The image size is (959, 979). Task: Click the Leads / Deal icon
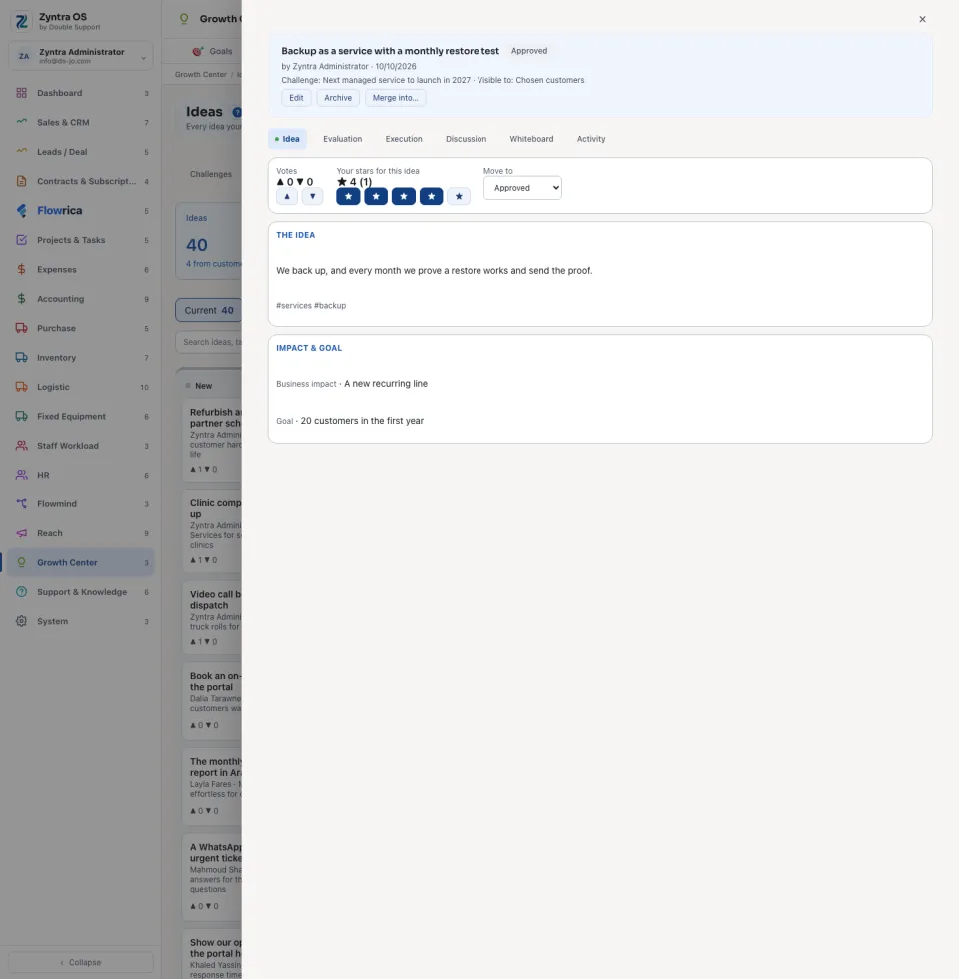(21, 152)
